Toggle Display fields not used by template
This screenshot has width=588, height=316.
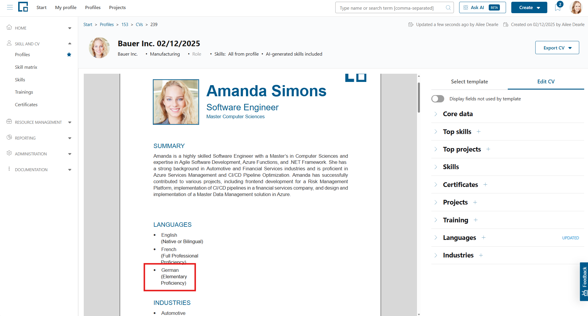pos(438,99)
